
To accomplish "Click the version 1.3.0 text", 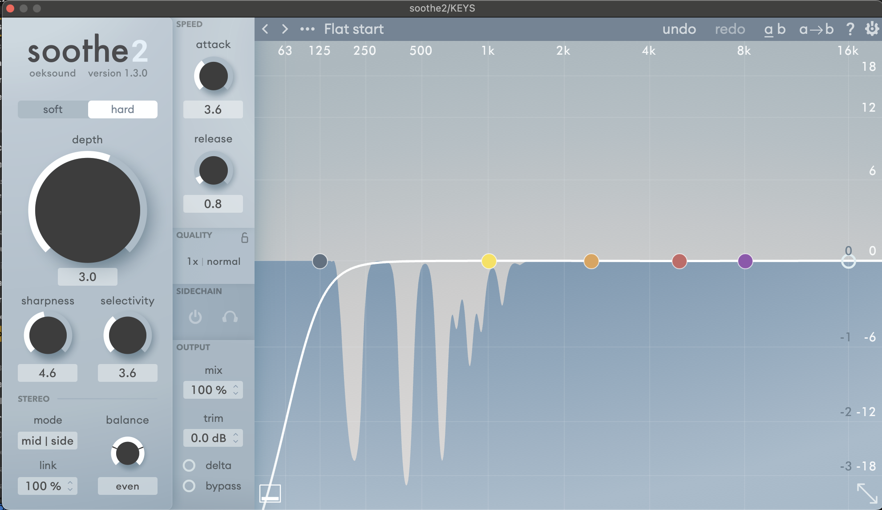I will click(117, 73).
